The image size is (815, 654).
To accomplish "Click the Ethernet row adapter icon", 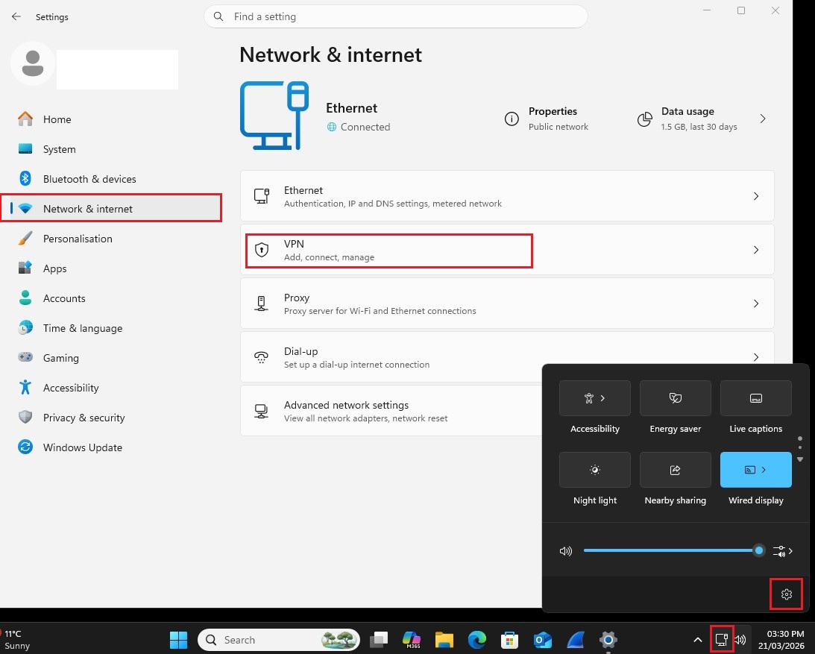I will click(262, 196).
